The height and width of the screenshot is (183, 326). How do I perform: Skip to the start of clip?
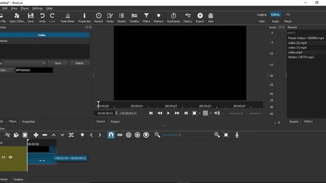coord(151,113)
